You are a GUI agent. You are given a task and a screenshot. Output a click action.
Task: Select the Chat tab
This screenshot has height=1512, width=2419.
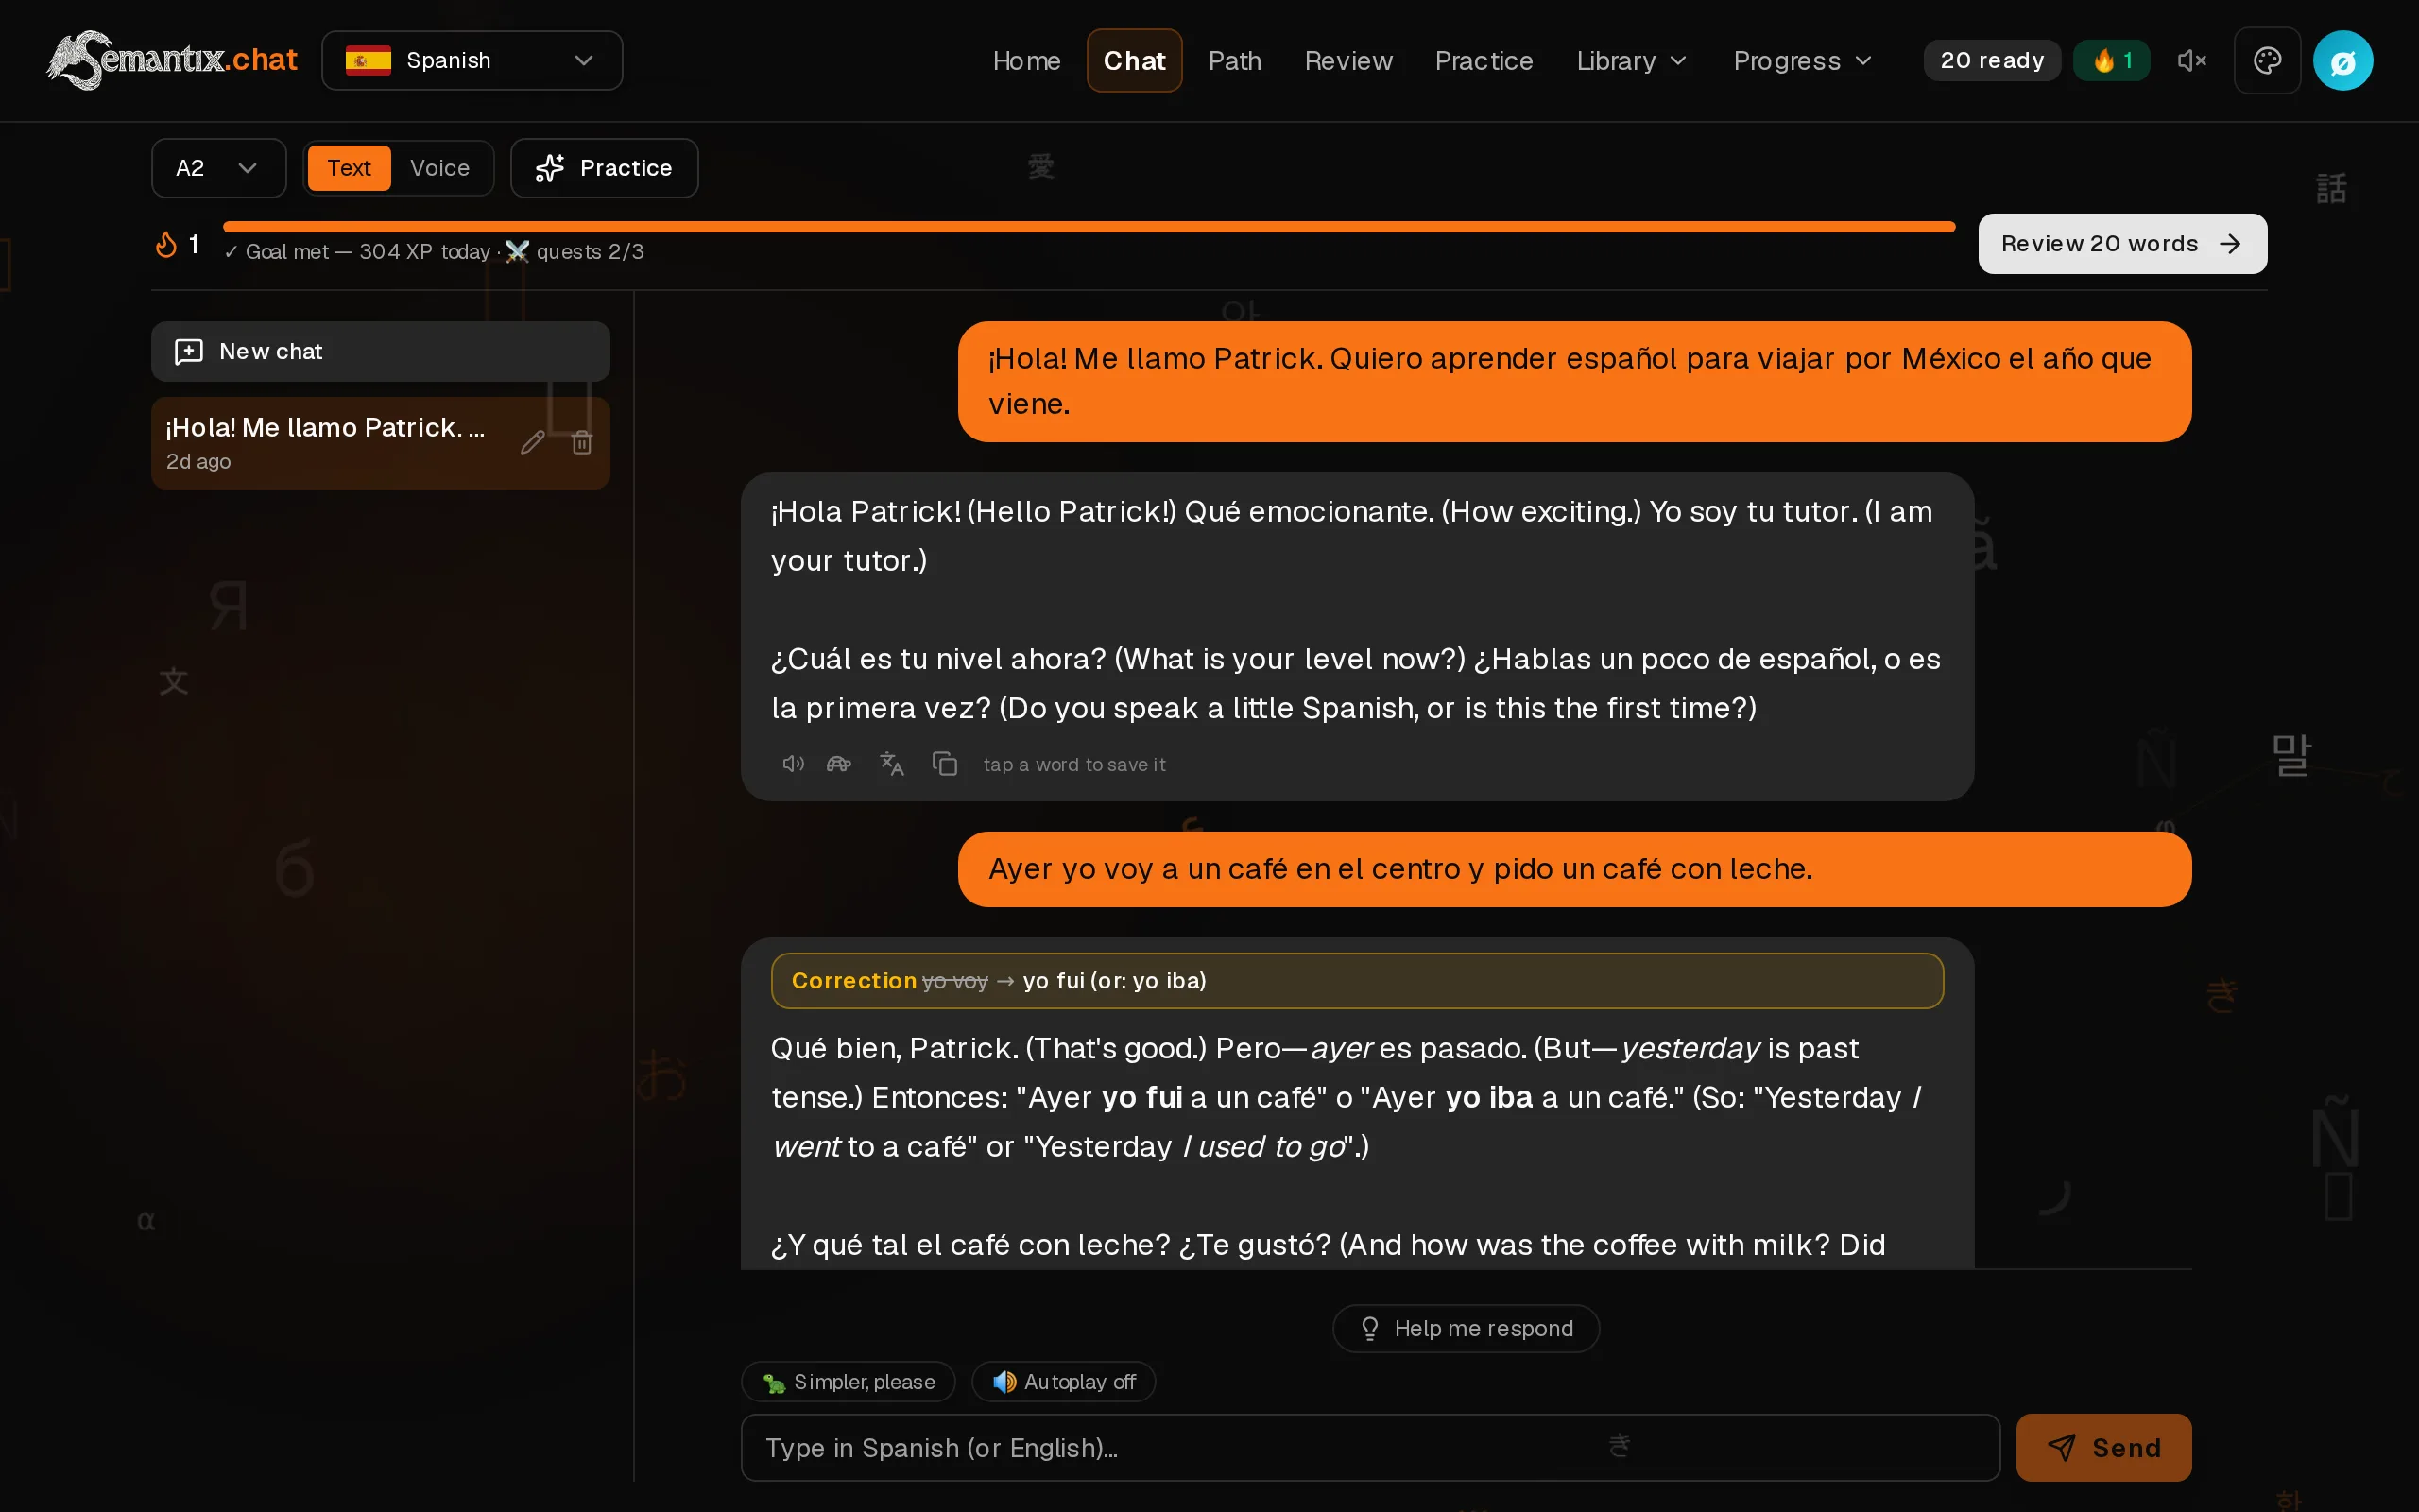1135,60
